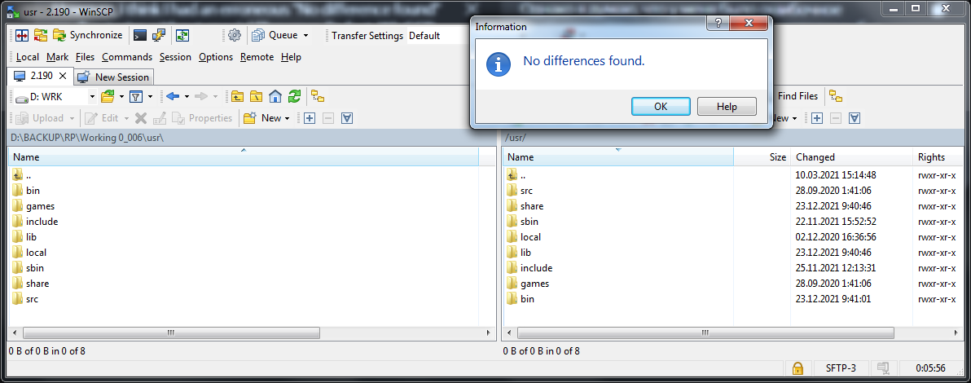Click the Open in PuTTY icon

(x=160, y=35)
